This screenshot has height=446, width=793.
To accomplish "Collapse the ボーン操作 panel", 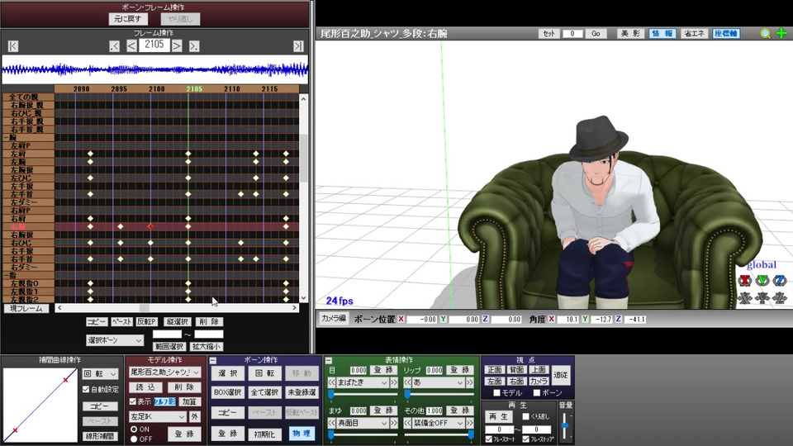I will point(213,361).
